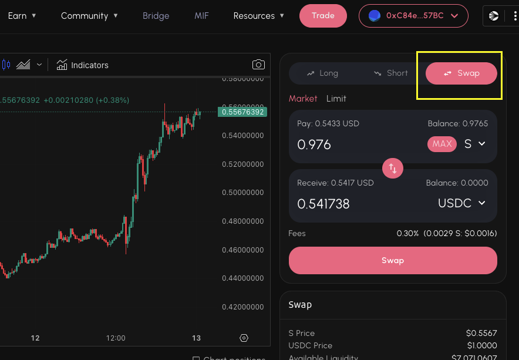The height and width of the screenshot is (360, 519).
Task: Choose the Limit order type
Action: click(336, 98)
